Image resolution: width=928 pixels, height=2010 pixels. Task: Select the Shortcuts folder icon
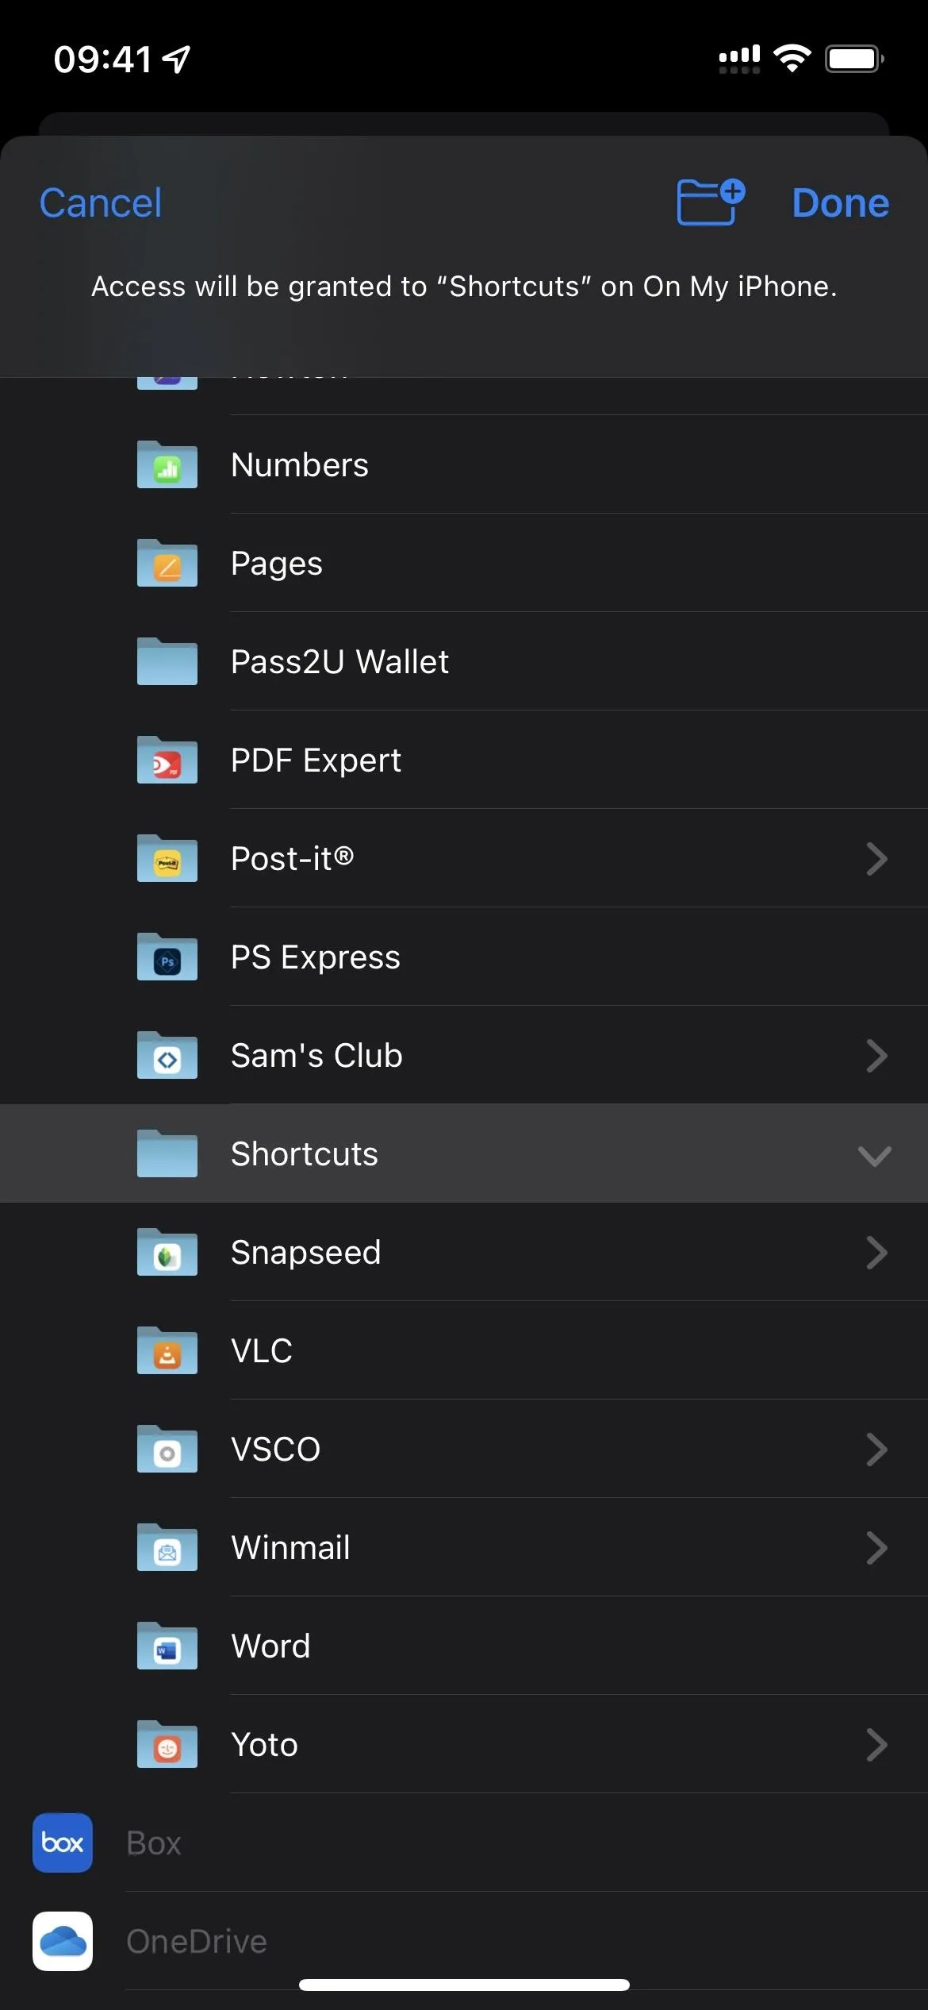(167, 1153)
